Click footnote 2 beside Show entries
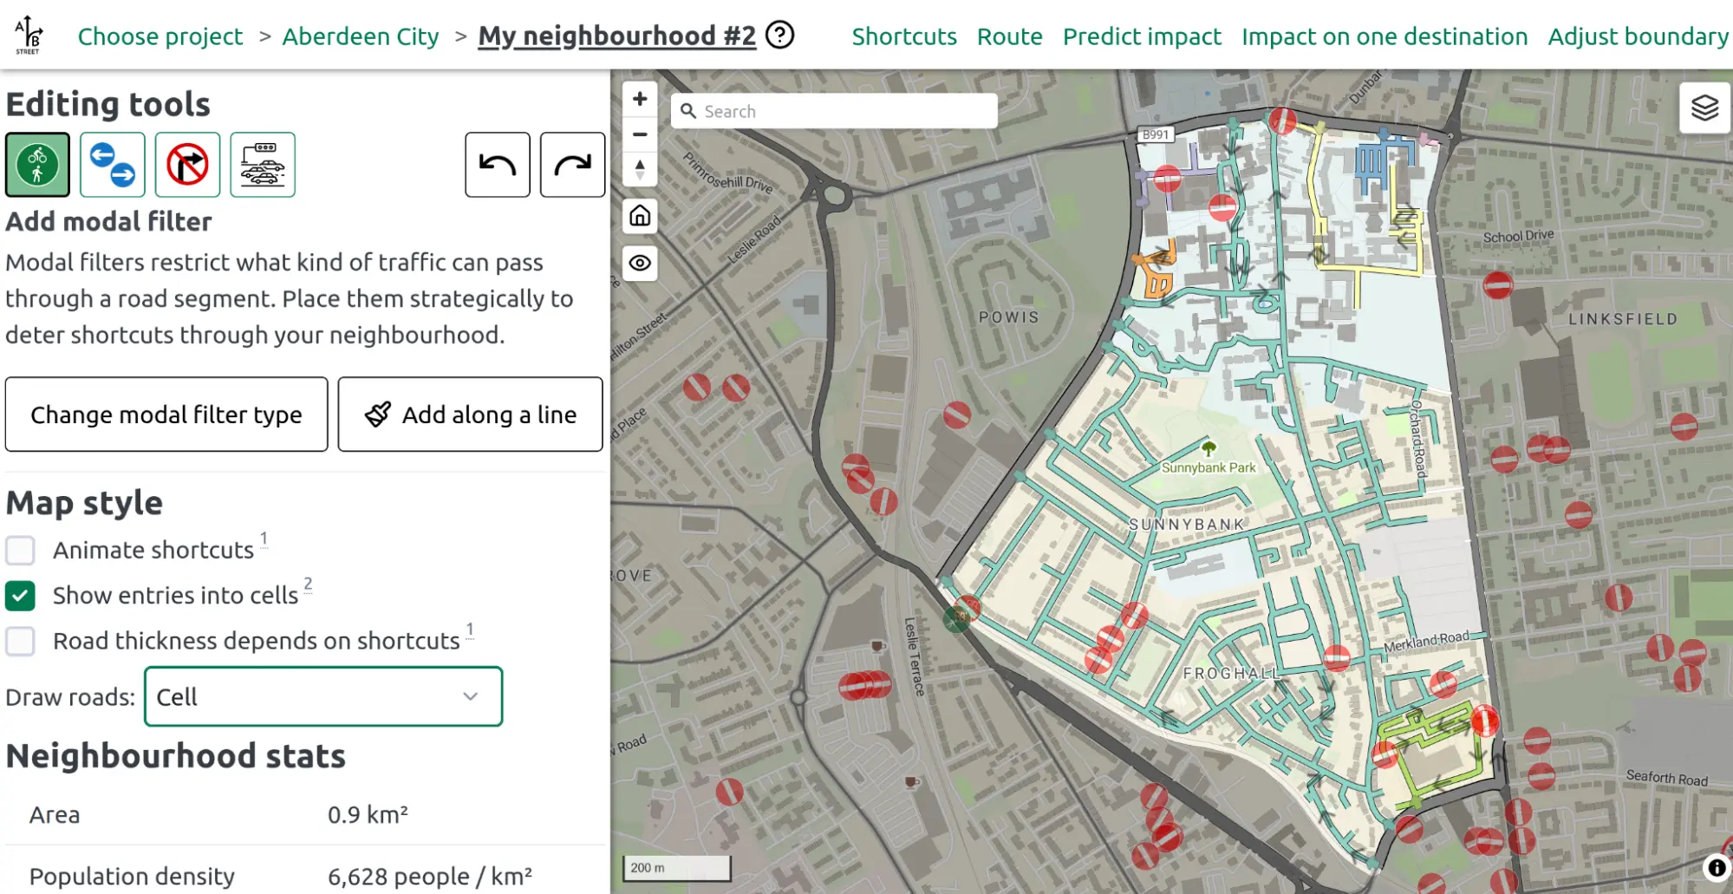1733x894 pixels. coord(308,584)
